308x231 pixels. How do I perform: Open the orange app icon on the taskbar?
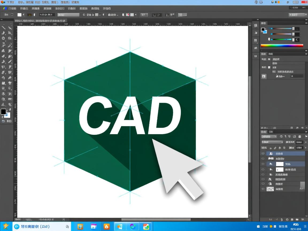107,226
